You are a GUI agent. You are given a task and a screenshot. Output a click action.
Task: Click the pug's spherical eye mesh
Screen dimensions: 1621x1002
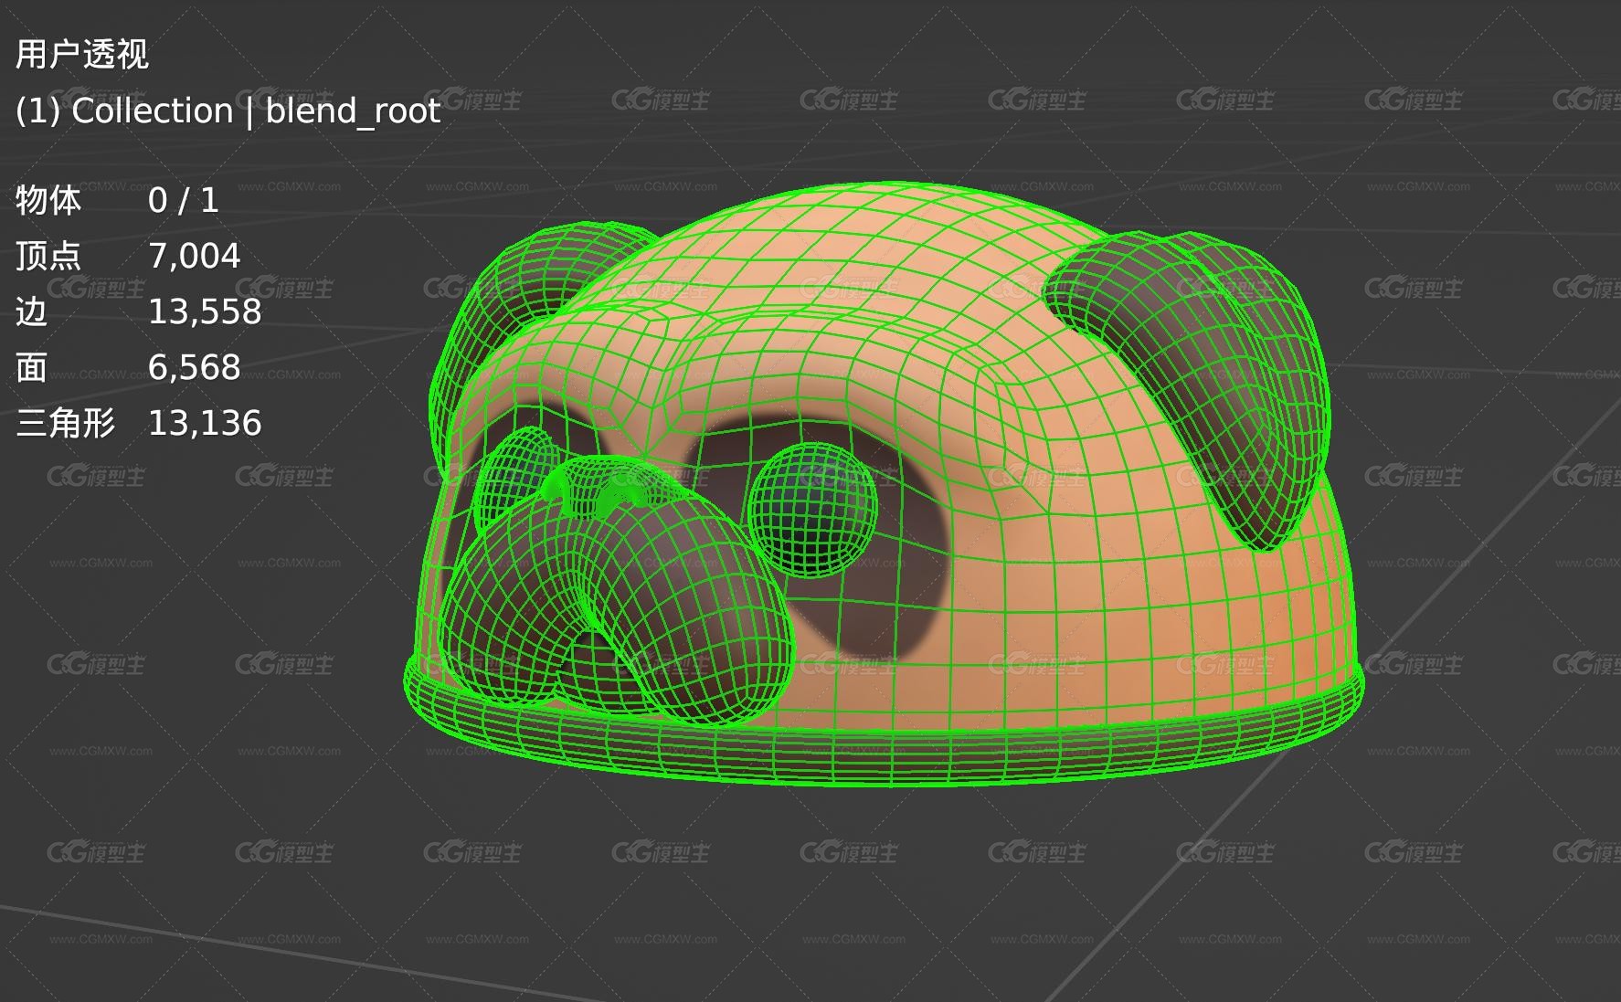point(811,510)
